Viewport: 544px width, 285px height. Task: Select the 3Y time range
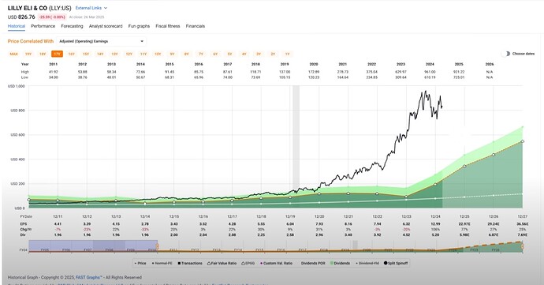click(259, 54)
